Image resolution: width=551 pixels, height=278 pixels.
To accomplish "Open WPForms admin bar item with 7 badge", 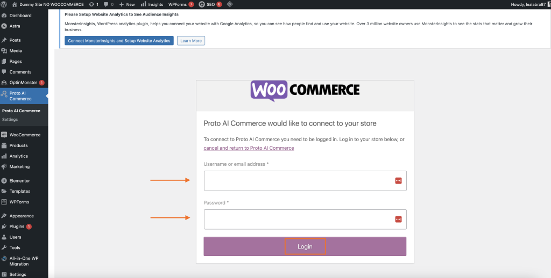I will [181, 4].
